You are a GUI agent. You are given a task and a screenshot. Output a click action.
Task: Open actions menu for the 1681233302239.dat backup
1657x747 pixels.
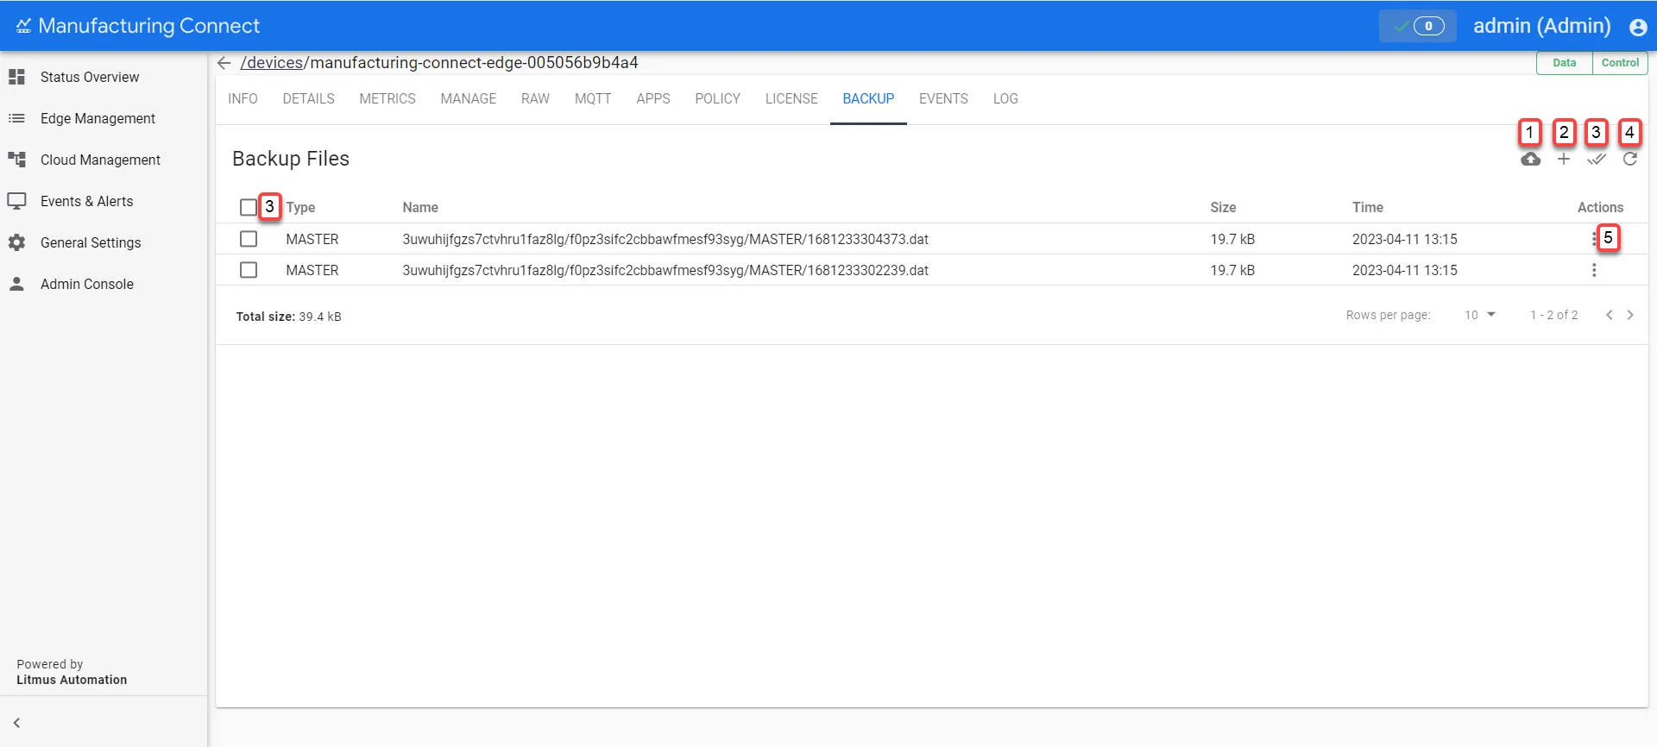[1594, 270]
